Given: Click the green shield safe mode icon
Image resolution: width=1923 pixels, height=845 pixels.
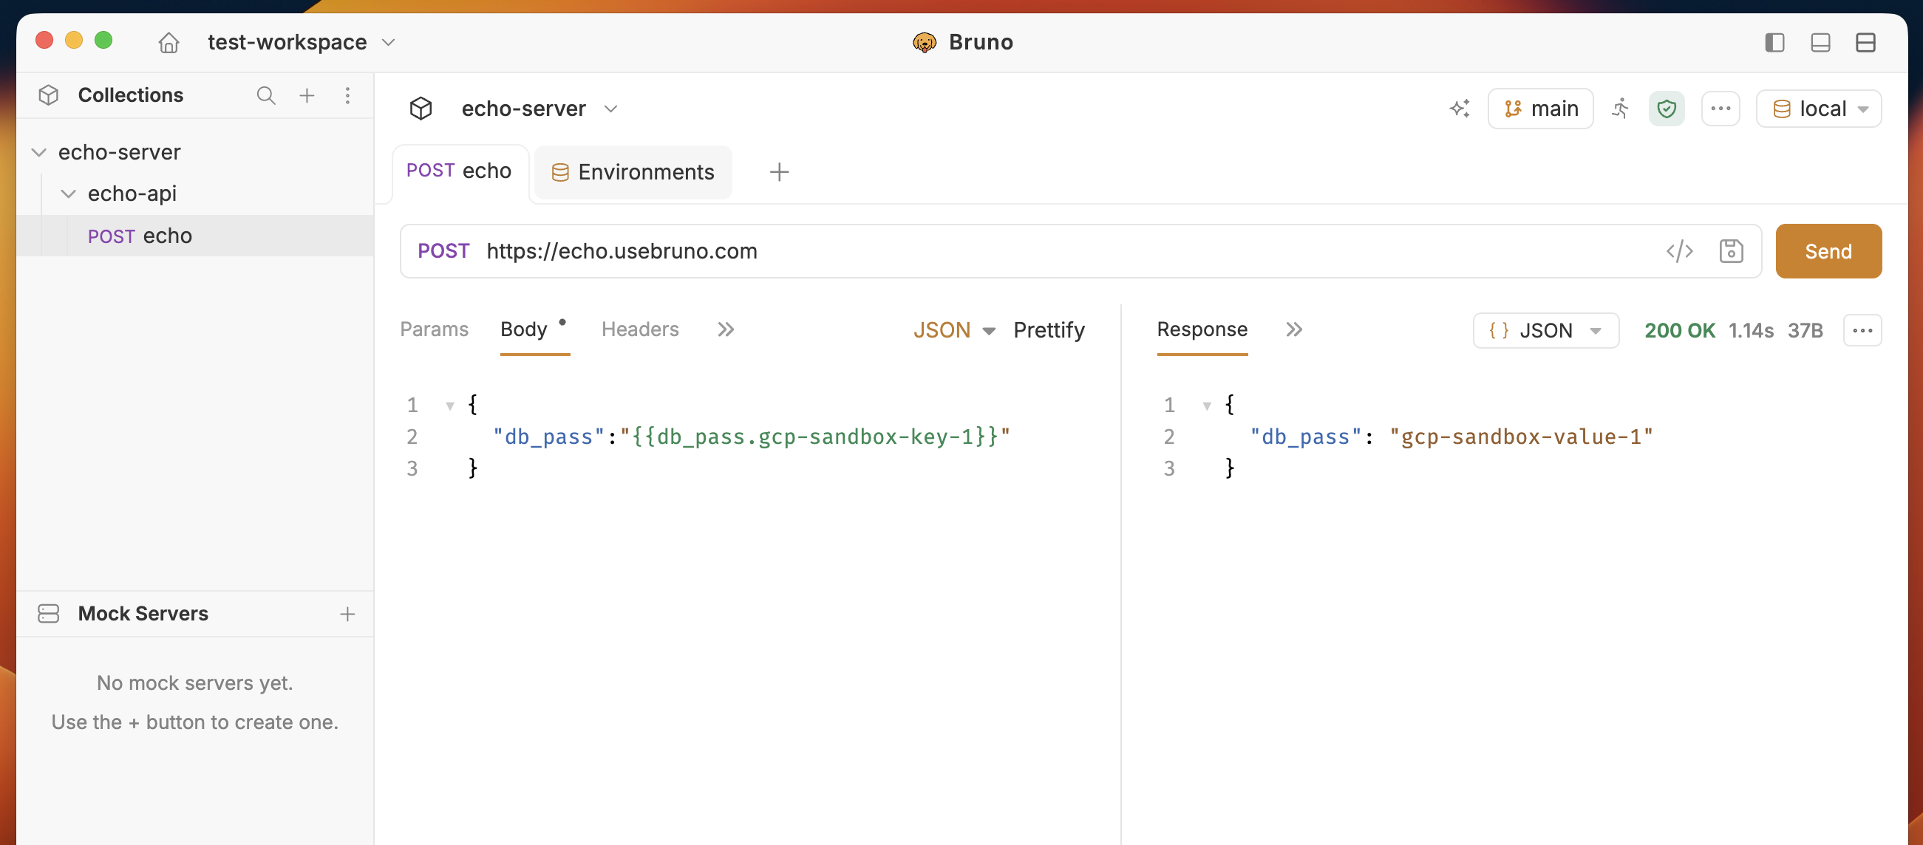Looking at the screenshot, I should [1667, 109].
